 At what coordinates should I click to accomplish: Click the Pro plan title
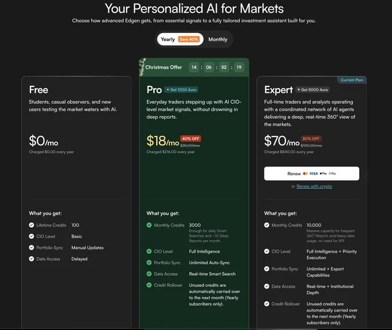(154, 90)
